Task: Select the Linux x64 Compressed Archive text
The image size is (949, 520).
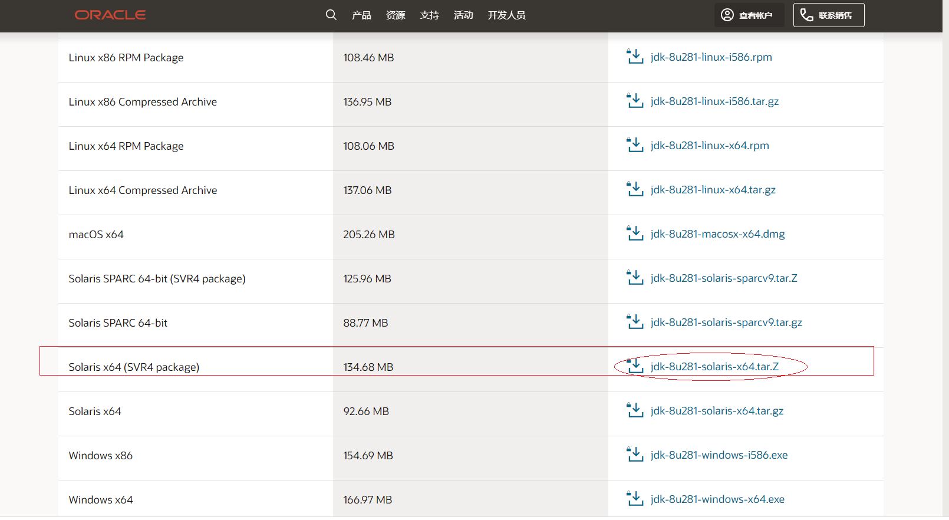Action: [x=143, y=190]
